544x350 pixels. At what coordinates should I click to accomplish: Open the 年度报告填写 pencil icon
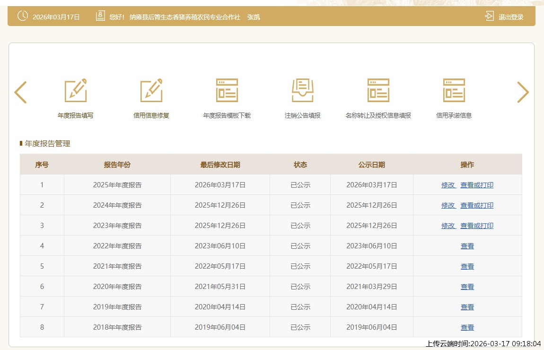(x=76, y=90)
